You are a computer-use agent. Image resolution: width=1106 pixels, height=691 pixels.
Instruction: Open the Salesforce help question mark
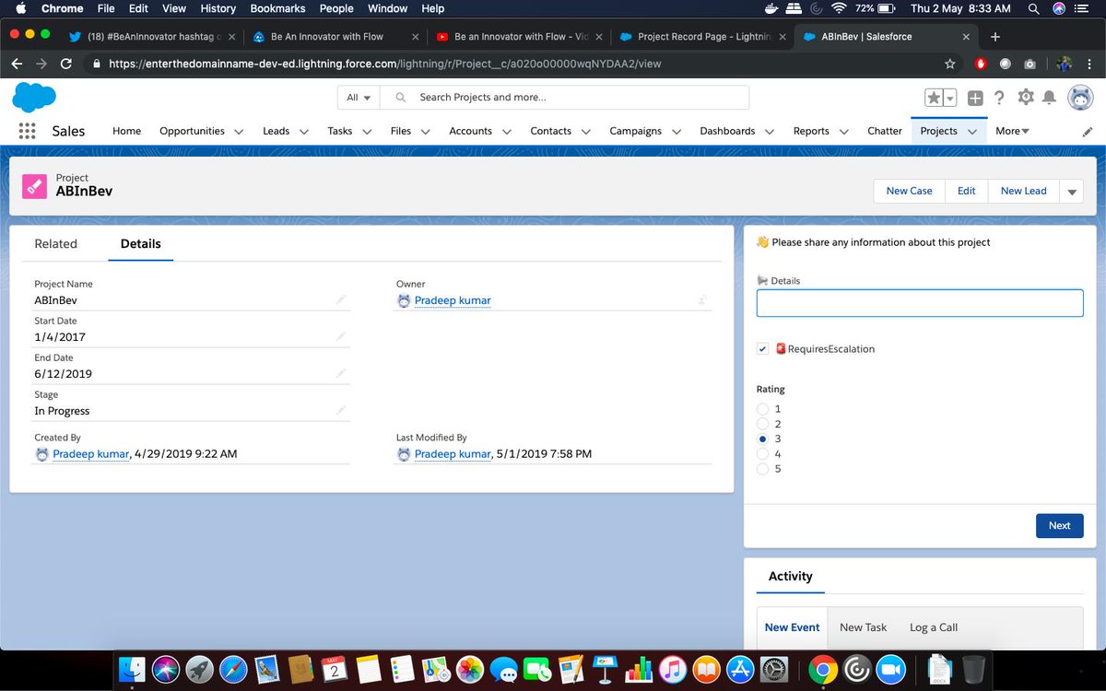1000,98
